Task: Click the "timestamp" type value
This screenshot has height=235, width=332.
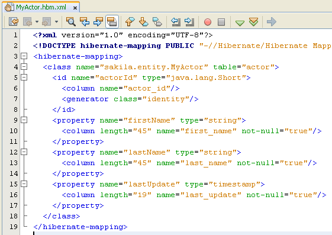Action: click(x=234, y=184)
